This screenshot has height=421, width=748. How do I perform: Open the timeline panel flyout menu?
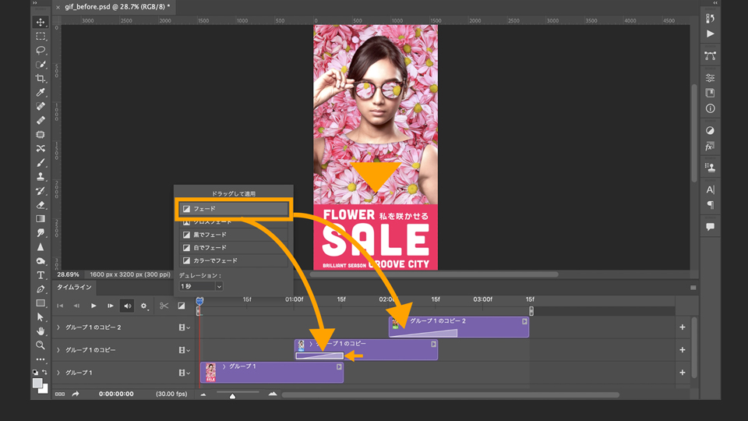point(693,288)
